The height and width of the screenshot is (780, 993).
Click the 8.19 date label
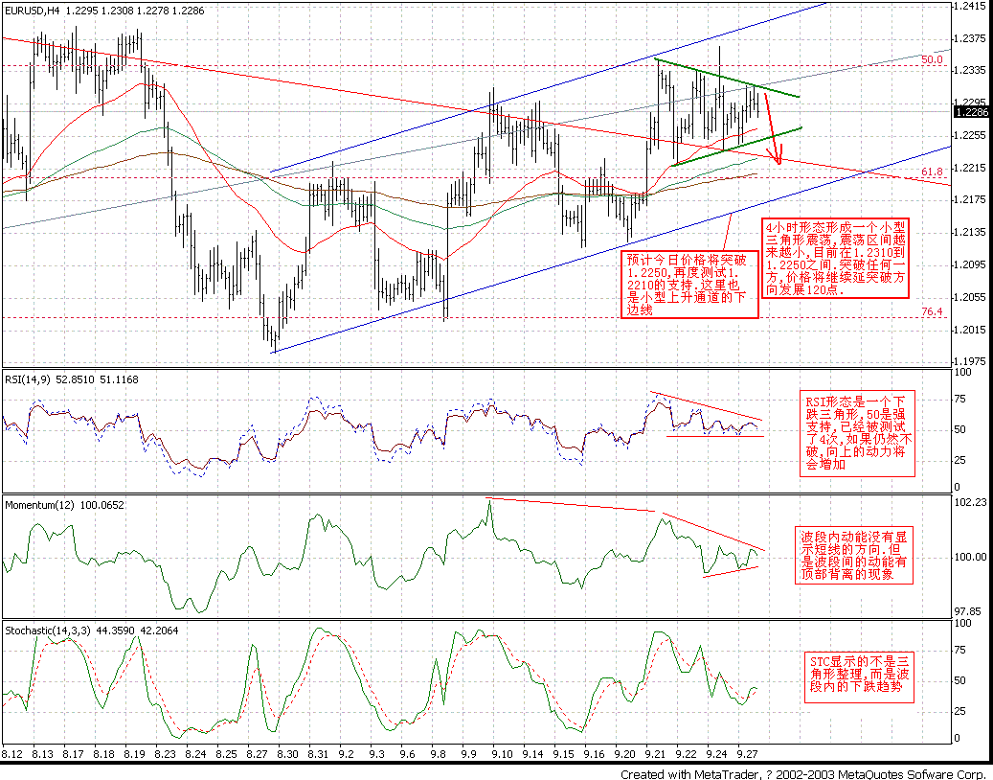134,753
